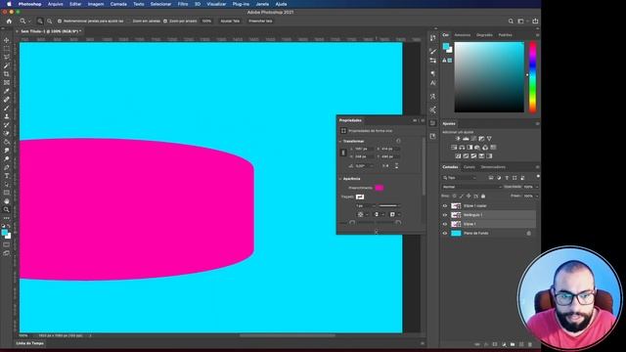626x352 pixels.
Task: Toggle layer filter on/off switch
Action: 538,176
